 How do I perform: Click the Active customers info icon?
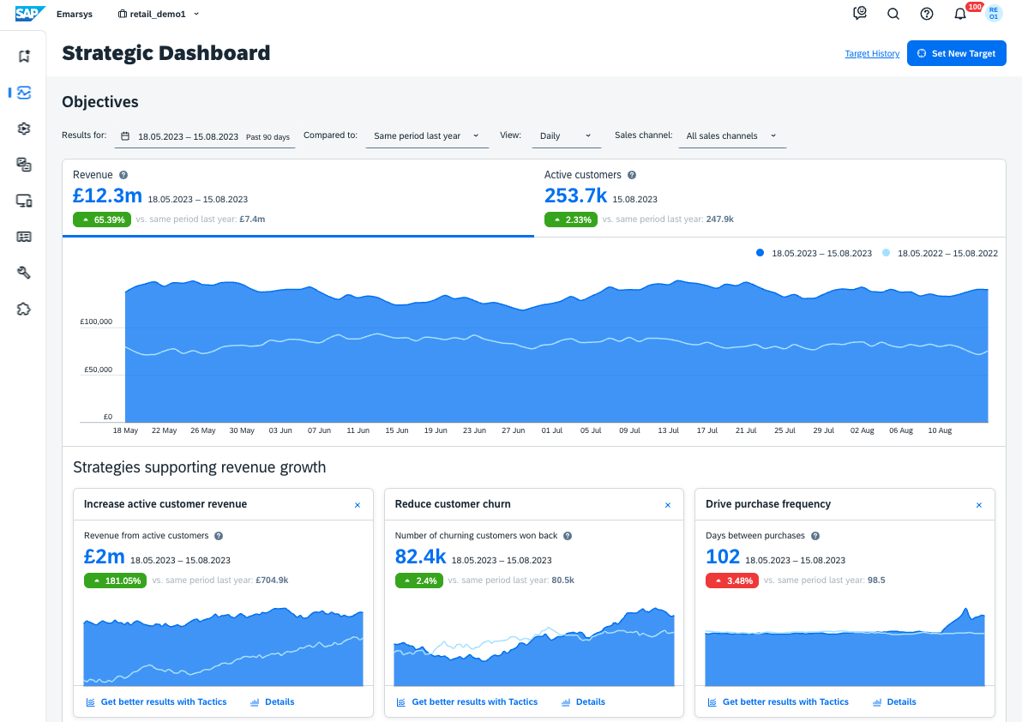coord(632,175)
